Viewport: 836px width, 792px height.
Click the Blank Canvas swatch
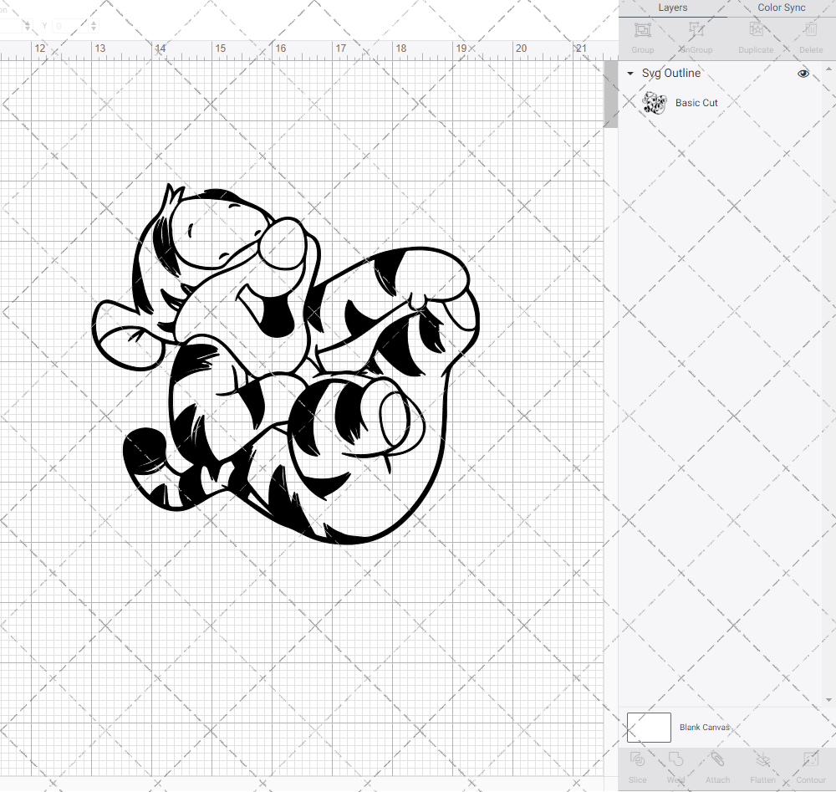(x=649, y=728)
